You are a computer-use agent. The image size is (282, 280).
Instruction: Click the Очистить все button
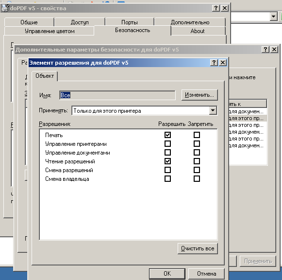[x=198, y=248]
